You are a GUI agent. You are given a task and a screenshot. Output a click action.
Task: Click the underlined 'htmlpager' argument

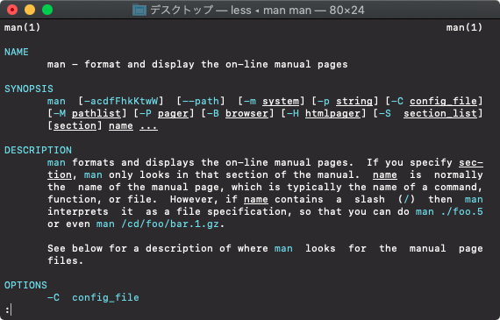(333, 113)
